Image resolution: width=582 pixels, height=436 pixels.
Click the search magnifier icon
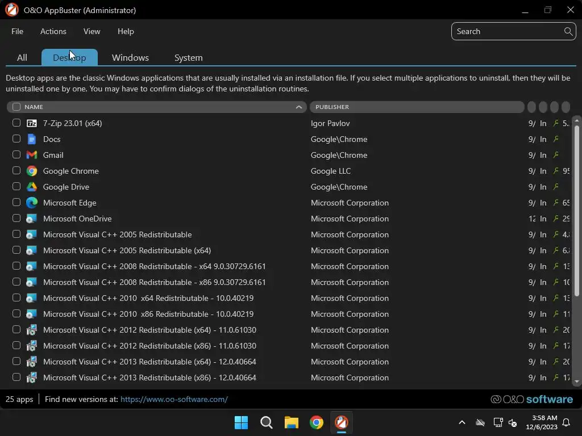[x=568, y=31]
